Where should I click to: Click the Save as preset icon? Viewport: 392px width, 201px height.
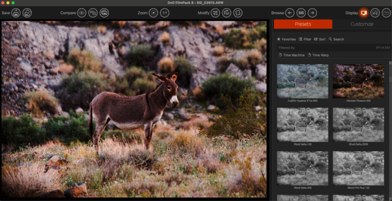[x=27, y=13]
